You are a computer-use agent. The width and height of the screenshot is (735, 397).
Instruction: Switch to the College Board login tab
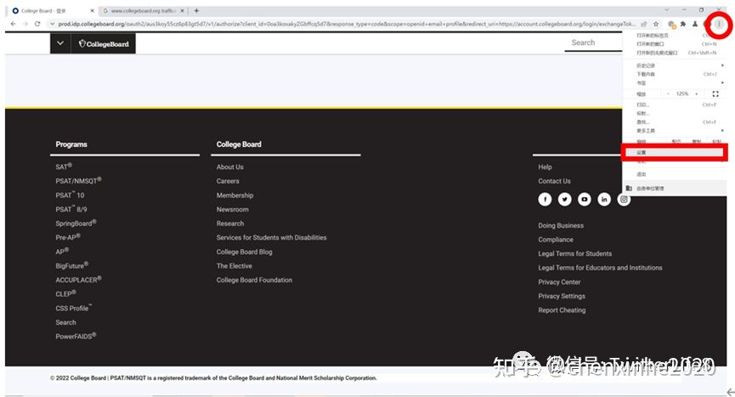point(53,10)
